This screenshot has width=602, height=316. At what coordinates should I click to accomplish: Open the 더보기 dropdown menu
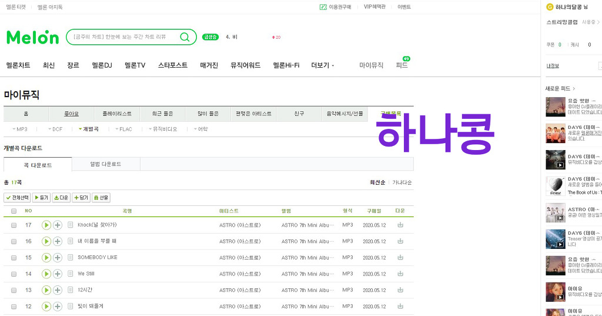pyautogui.click(x=323, y=65)
